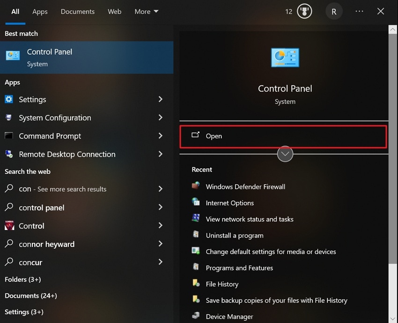Expand the 'Control' web result arrow
Screen dimensions: 398x323
(x=161, y=225)
